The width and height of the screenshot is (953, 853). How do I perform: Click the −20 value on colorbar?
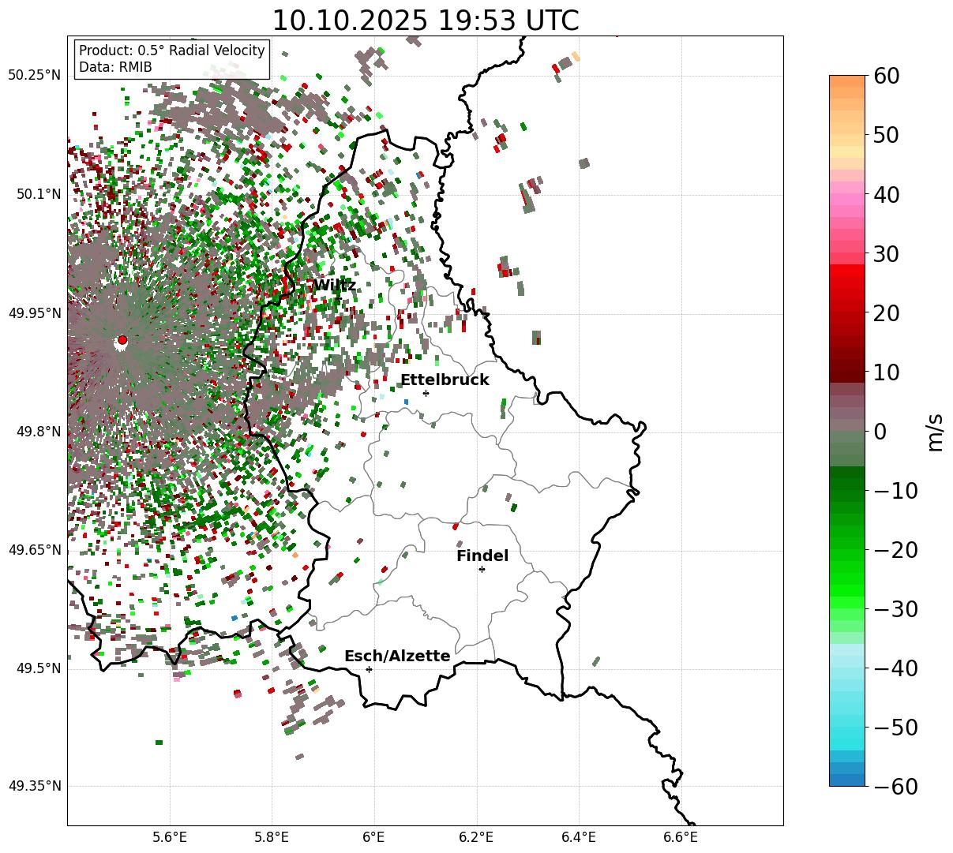(x=895, y=549)
